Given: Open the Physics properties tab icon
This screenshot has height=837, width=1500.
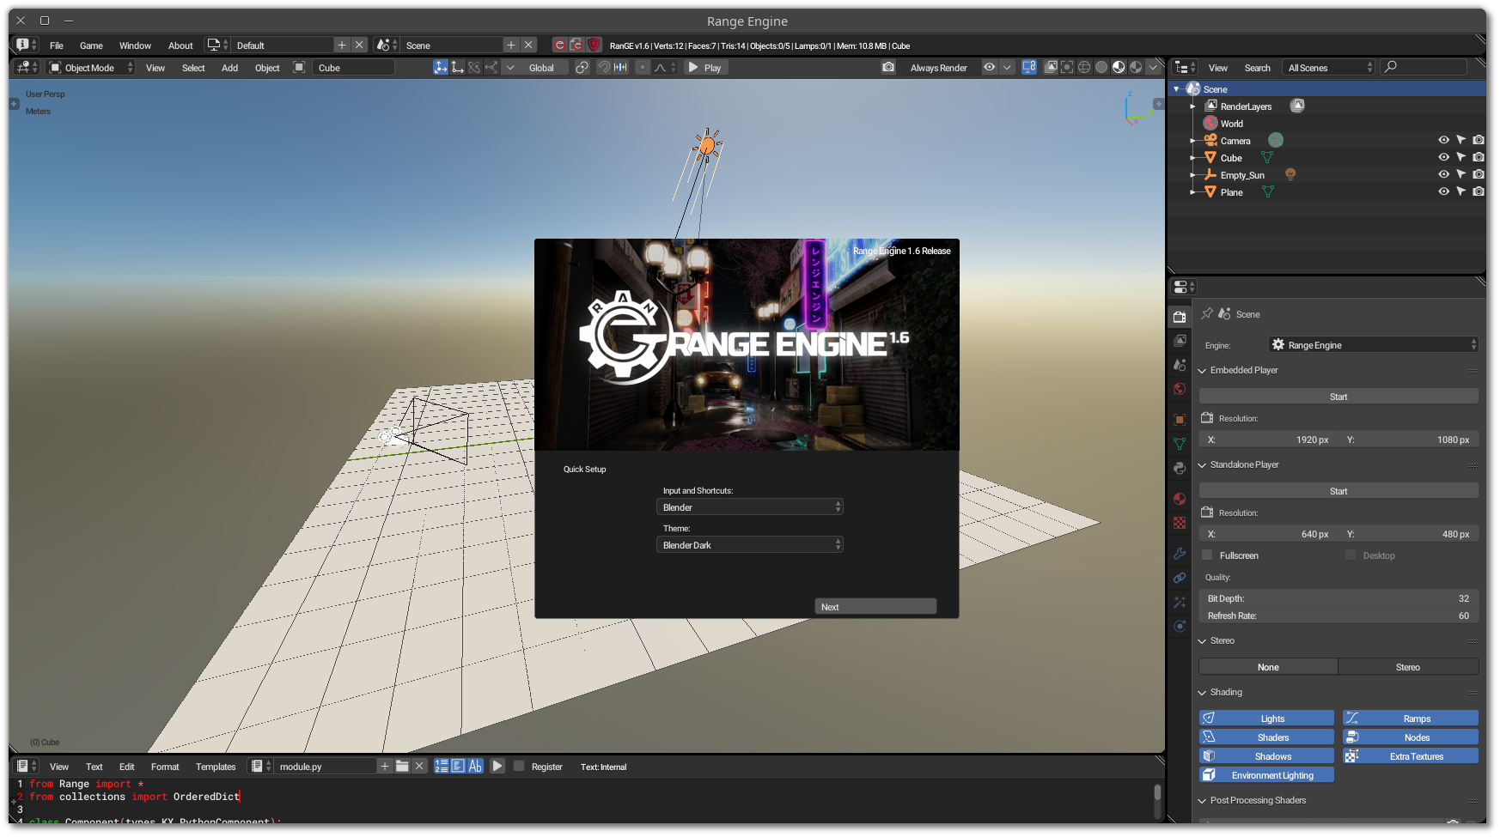Looking at the screenshot, I should [x=1180, y=626].
